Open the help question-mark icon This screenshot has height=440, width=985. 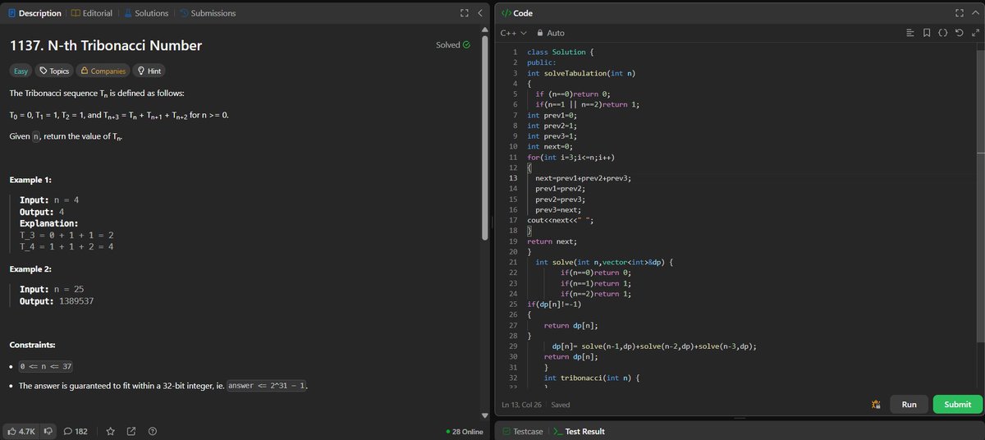[x=153, y=431]
